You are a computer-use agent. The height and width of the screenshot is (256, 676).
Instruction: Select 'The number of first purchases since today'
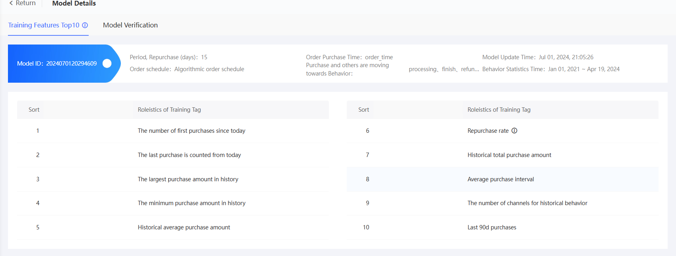192,131
